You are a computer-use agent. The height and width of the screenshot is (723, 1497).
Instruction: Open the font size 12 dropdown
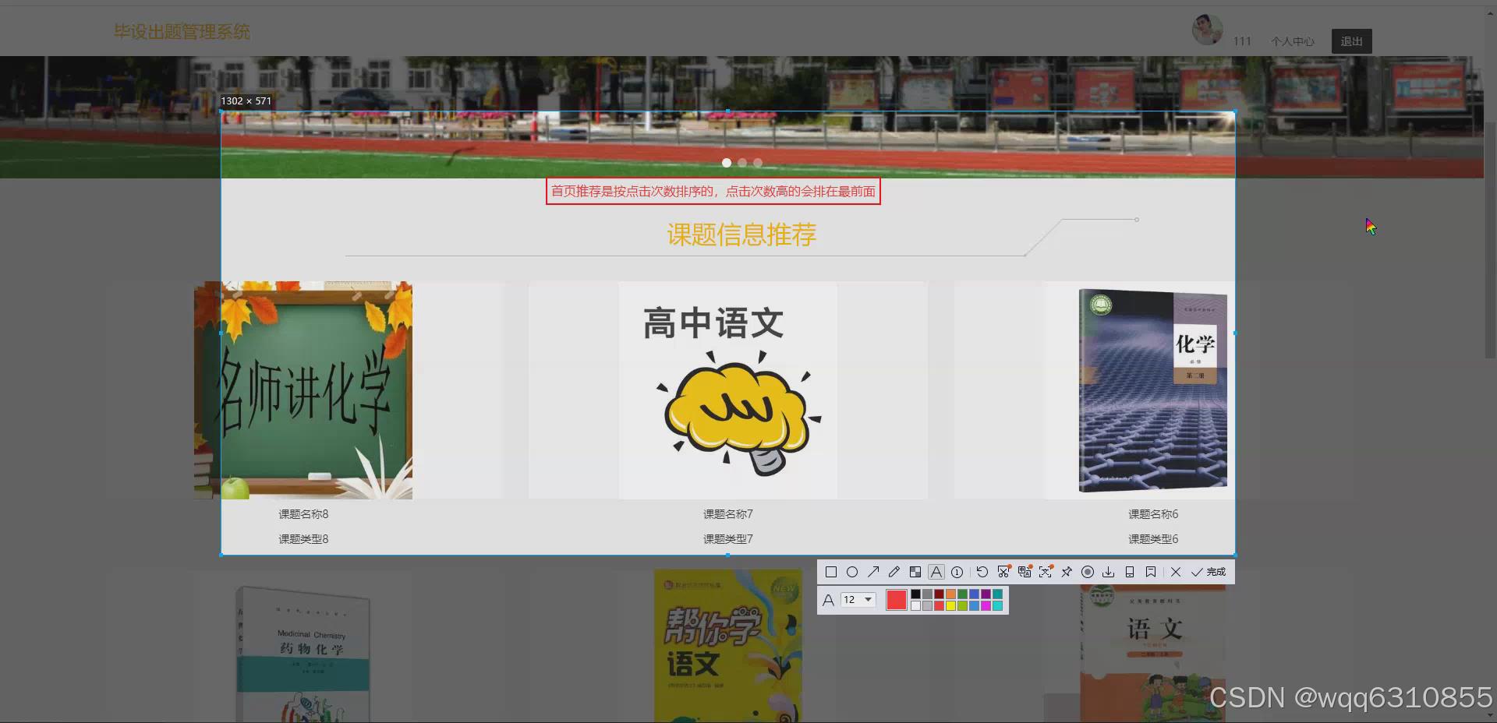(x=858, y=599)
